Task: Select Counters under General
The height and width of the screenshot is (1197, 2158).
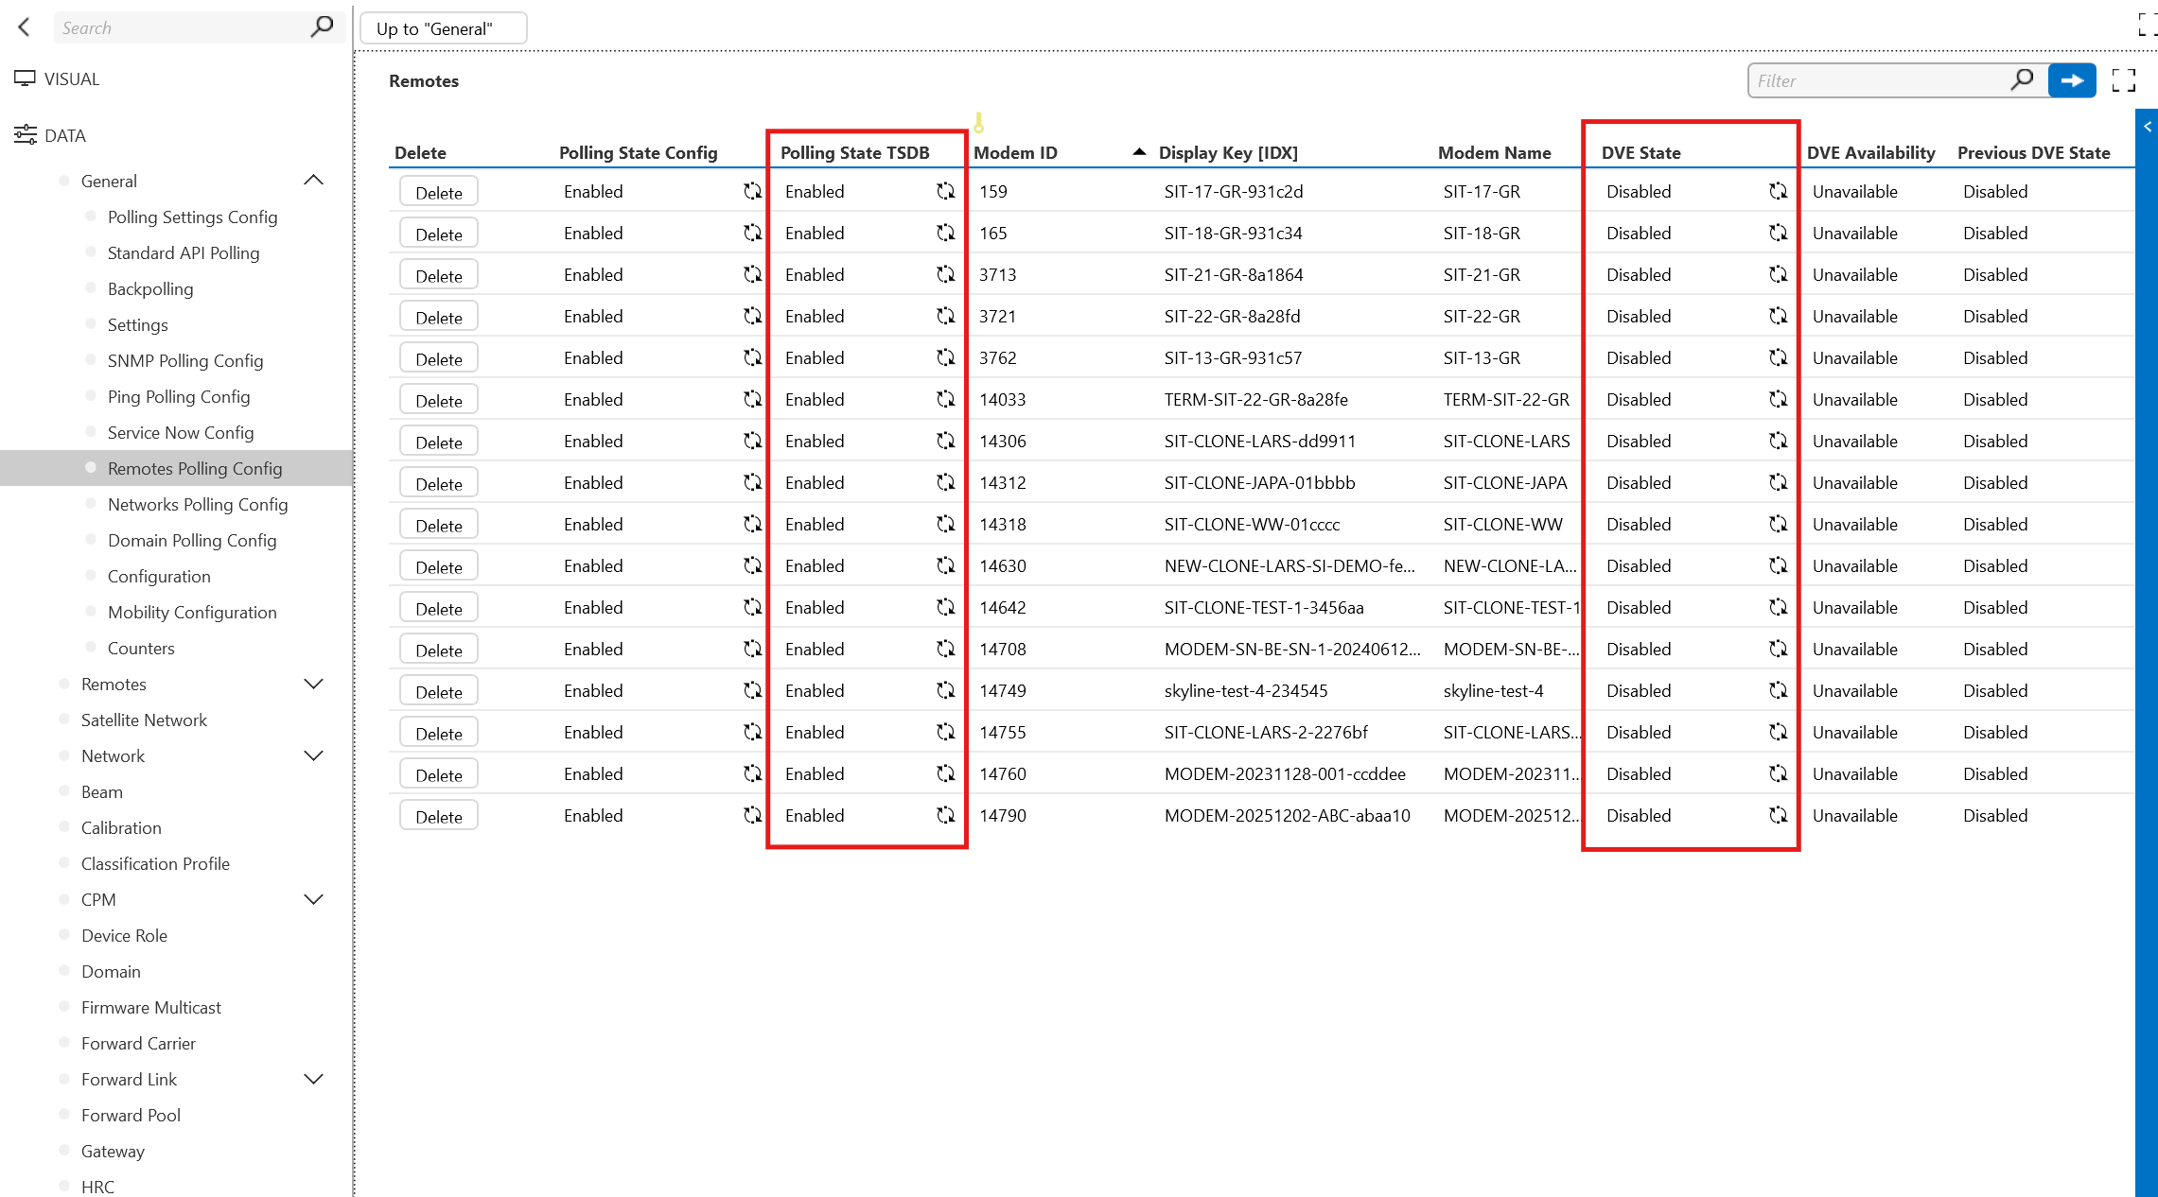Action: click(141, 648)
